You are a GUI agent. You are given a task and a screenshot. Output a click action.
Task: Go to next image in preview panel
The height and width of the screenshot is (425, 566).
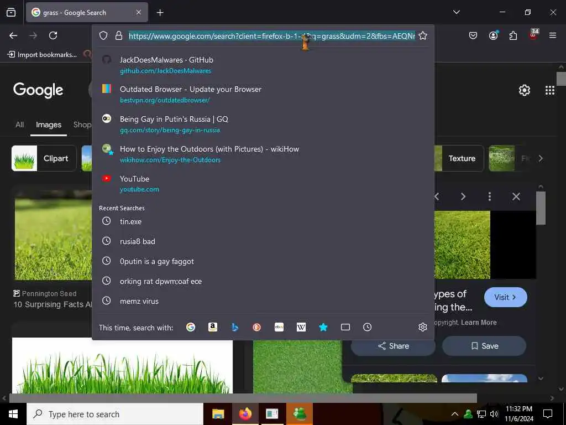pos(463,196)
